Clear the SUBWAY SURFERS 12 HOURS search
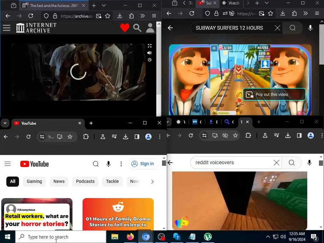Image resolution: width=324 pixels, height=243 pixels. [x=277, y=28]
